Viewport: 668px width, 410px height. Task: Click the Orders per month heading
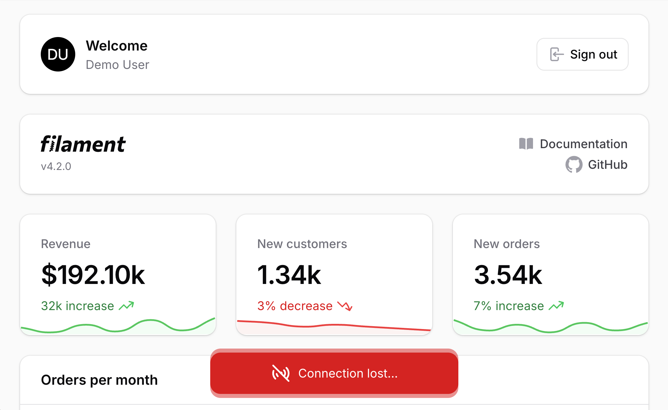(99, 380)
